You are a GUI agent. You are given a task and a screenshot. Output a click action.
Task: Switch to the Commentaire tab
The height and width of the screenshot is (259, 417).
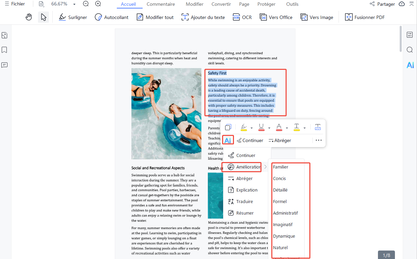[161, 4]
